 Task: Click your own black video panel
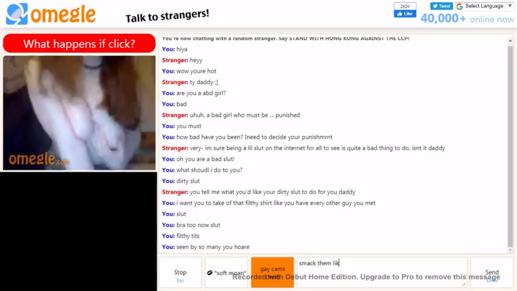(79, 232)
